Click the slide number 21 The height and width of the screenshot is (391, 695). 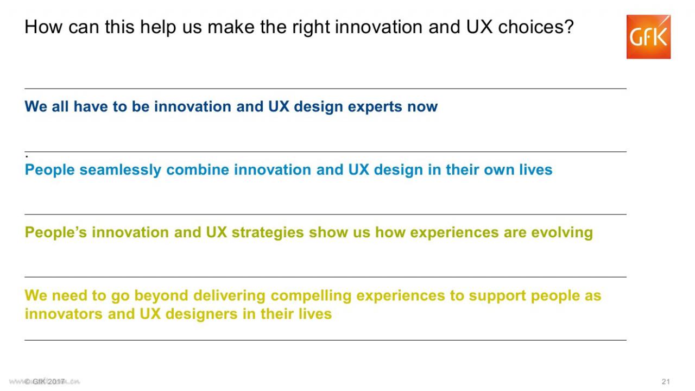pyautogui.click(x=666, y=381)
